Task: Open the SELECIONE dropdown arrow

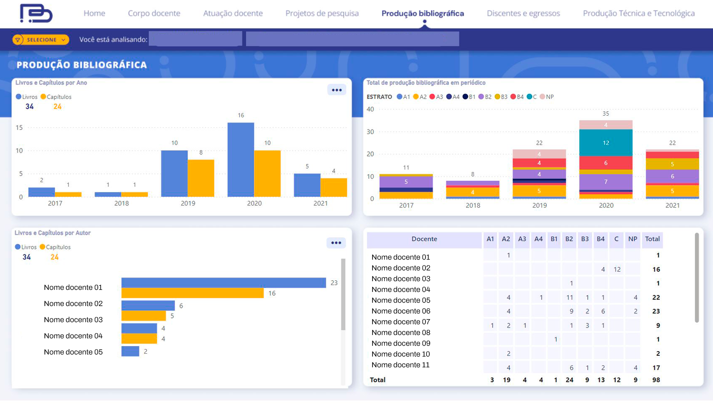Action: [63, 40]
